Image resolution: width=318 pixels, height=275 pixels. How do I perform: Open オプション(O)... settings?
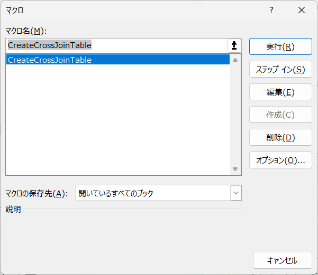[280, 160]
